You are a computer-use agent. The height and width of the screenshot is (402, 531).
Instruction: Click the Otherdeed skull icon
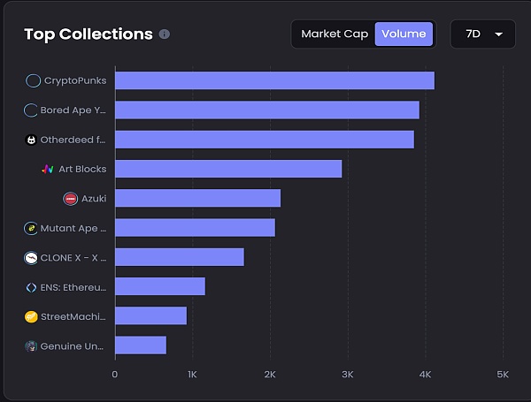tap(31, 140)
